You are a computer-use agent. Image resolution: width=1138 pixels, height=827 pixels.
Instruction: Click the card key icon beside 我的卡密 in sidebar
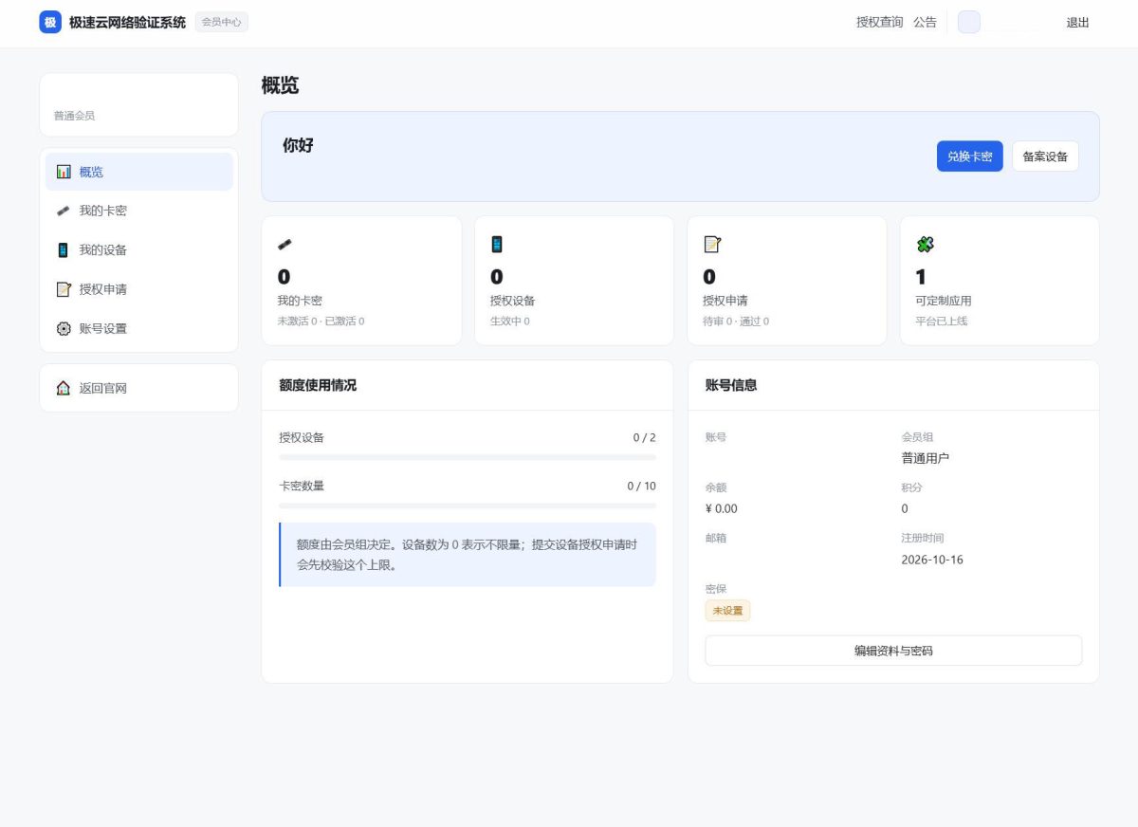[64, 211]
